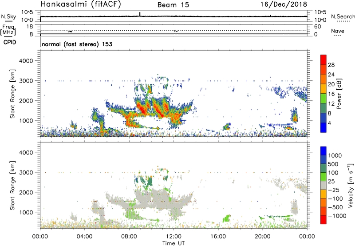
Task: Click the N.Sky axis label
Action: pyautogui.click(x=8, y=17)
